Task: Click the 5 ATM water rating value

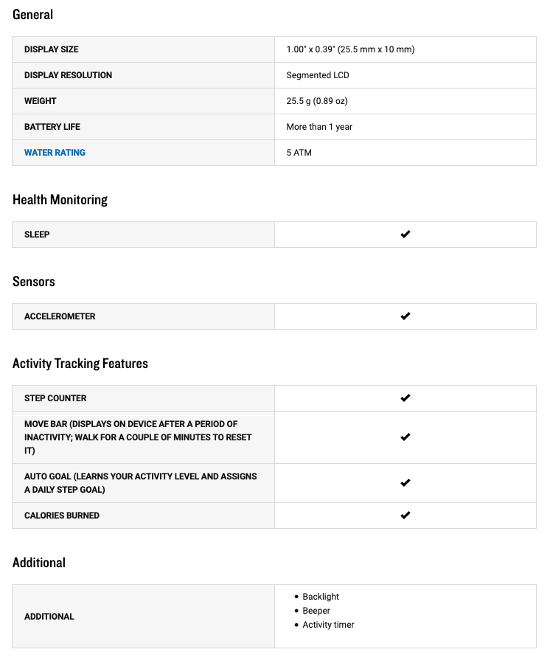Action: tap(299, 153)
